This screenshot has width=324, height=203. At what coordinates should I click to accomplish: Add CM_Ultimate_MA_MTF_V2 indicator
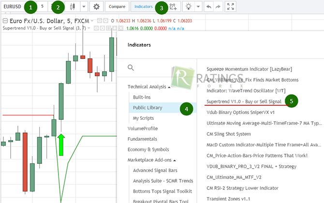(x=234, y=177)
